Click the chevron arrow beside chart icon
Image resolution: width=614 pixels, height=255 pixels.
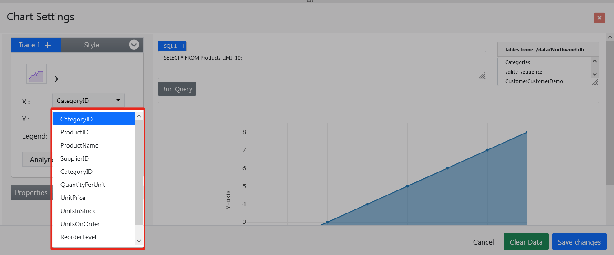(x=56, y=79)
